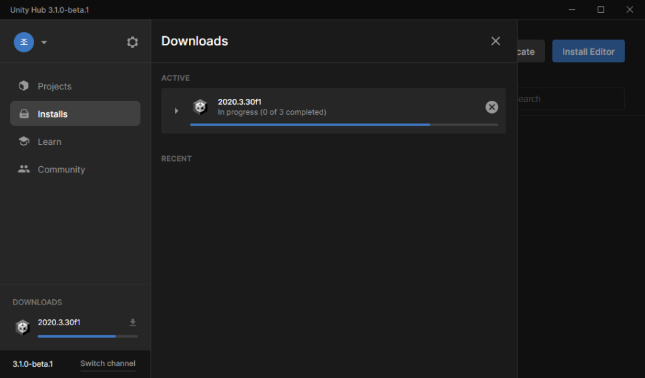
Task: Click the ACTIVE section heading
Action: tap(176, 78)
